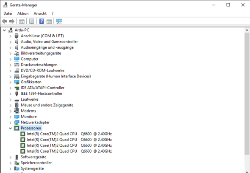Open the Ansicht menu
Viewport: 250px width, 173px height.
tap(40, 14)
